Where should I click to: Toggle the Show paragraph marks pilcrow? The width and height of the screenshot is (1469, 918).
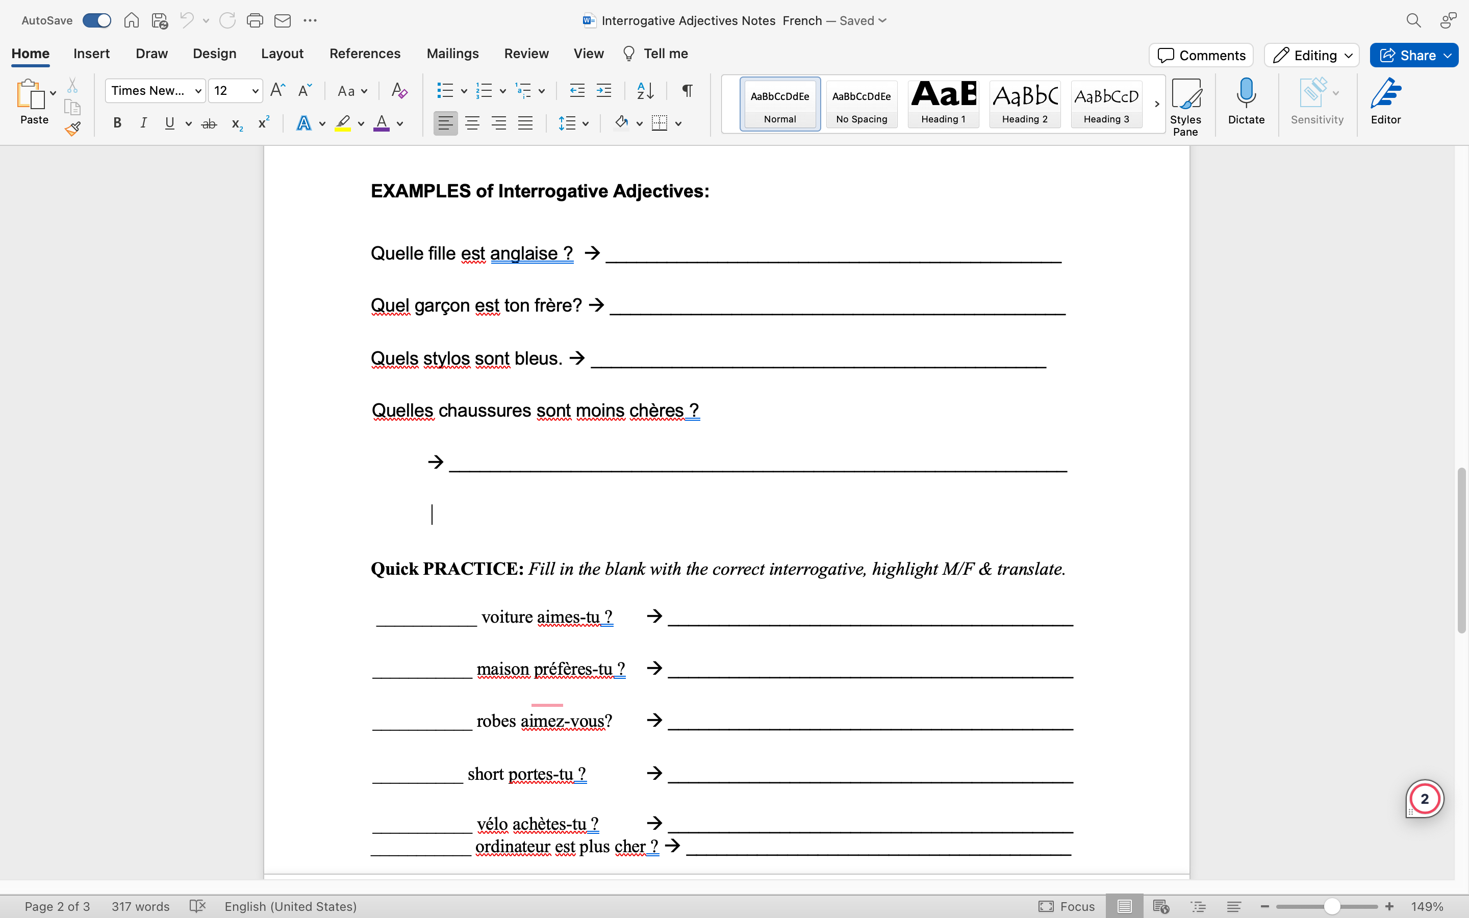(687, 91)
